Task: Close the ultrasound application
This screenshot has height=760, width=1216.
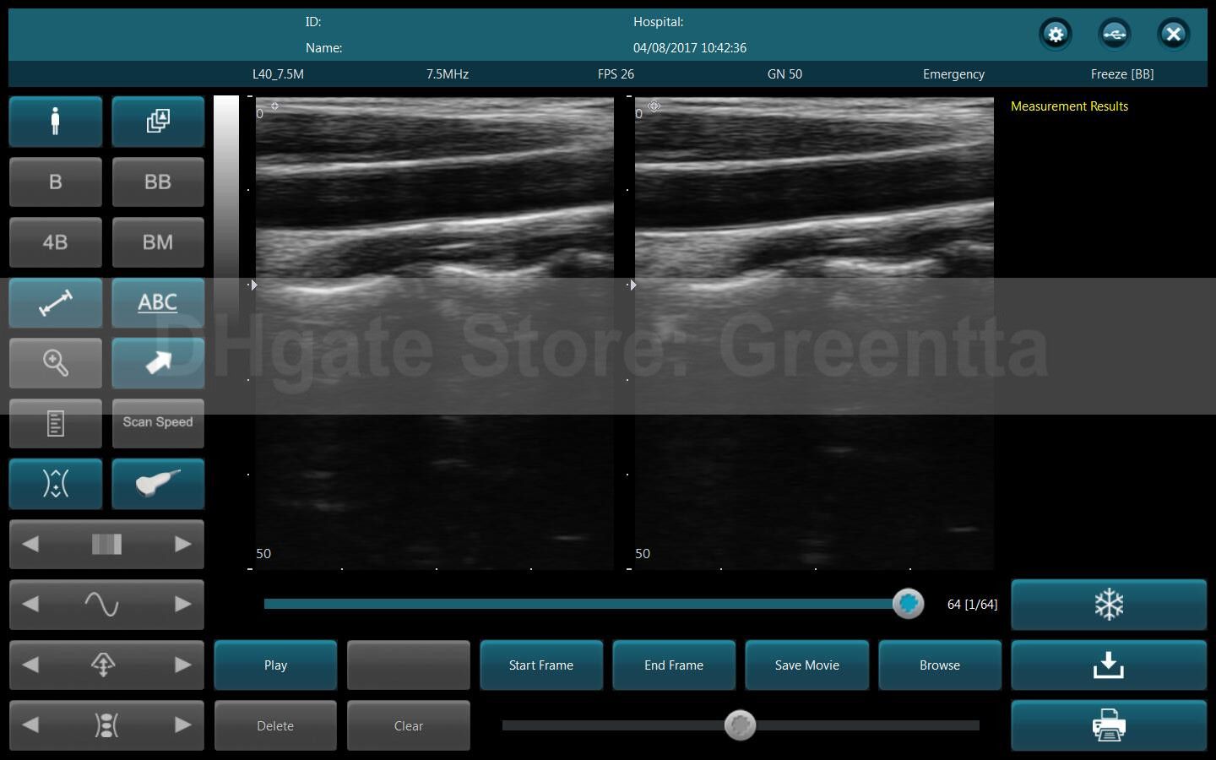Action: (x=1173, y=35)
